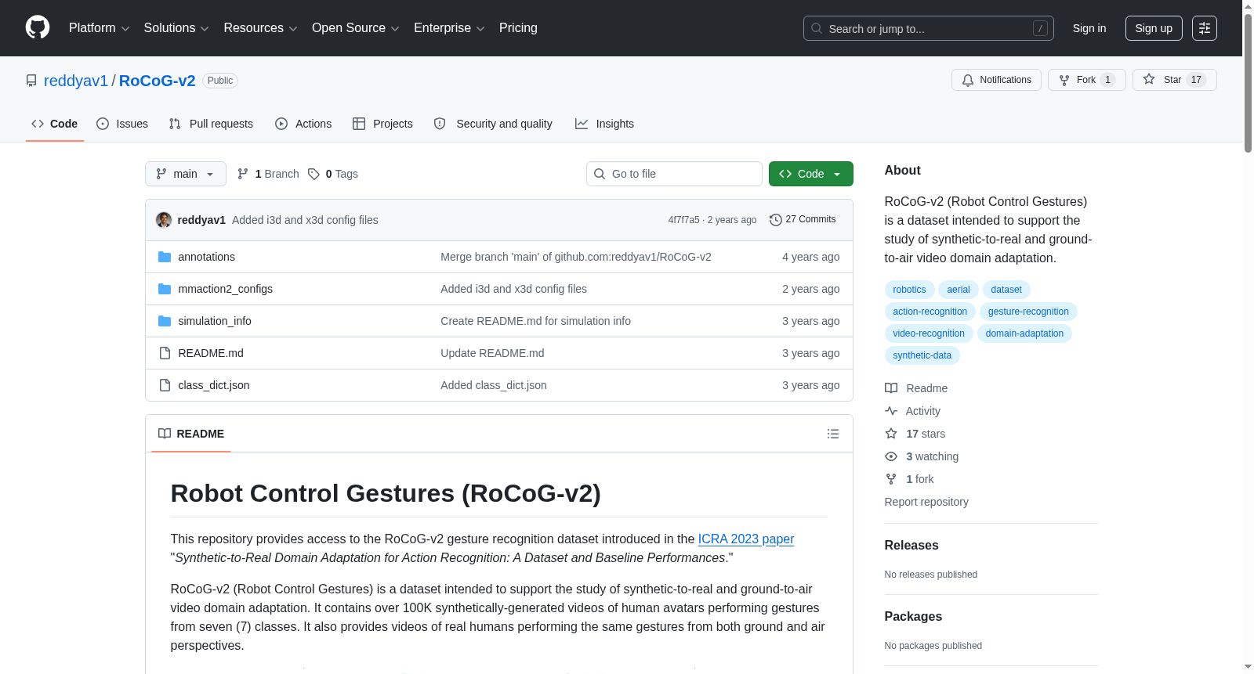Switch to the Actions tab

303,124
